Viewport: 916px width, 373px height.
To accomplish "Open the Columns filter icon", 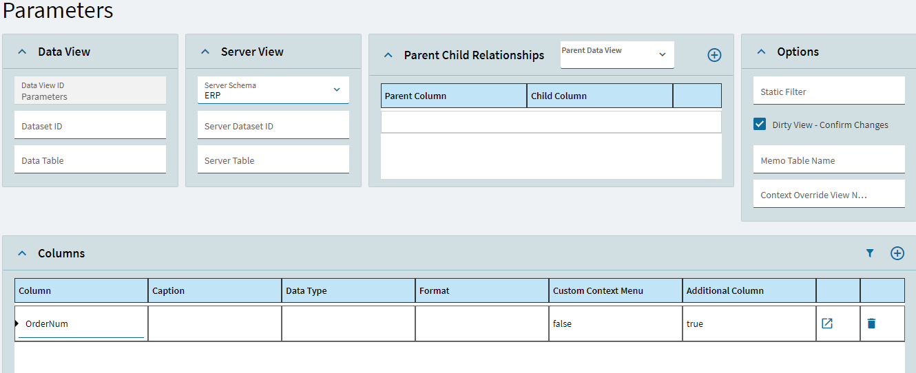I will [x=870, y=253].
